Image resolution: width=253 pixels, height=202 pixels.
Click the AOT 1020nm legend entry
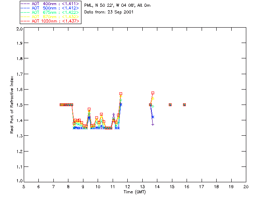[50, 21]
